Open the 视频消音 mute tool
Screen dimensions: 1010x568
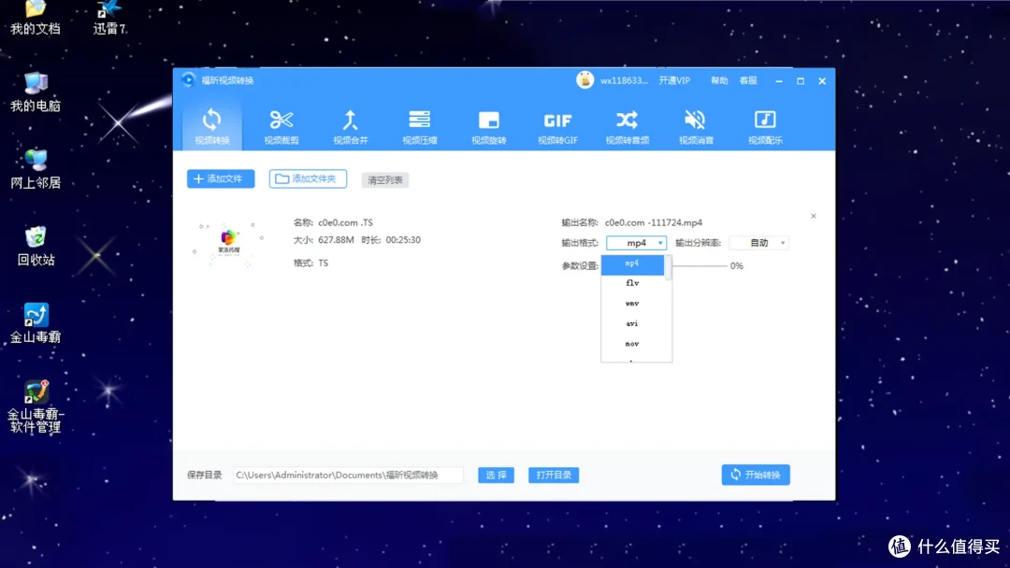click(x=696, y=126)
